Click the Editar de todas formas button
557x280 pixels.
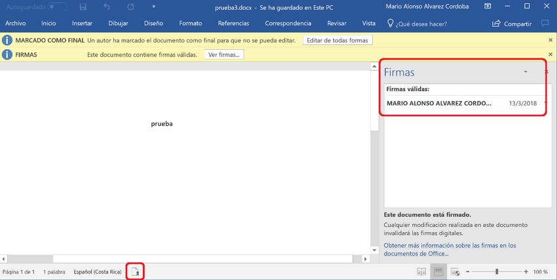pyautogui.click(x=338, y=40)
